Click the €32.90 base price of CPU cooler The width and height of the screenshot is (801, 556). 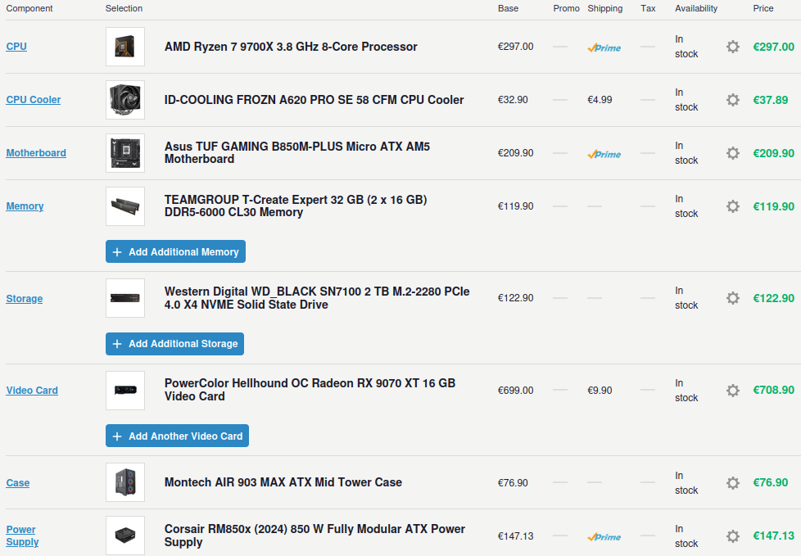tap(513, 100)
